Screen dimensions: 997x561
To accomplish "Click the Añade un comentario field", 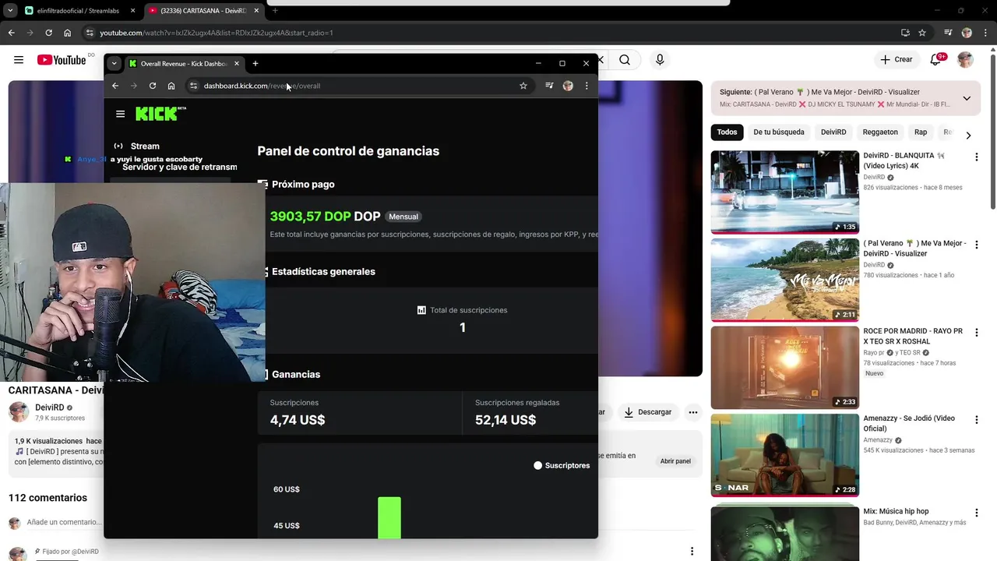I will [x=64, y=522].
